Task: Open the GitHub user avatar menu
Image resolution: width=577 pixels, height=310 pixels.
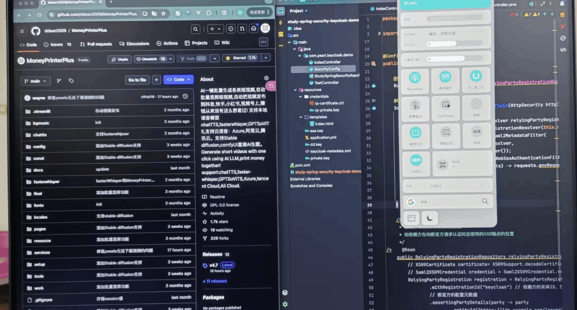Action: pos(265,28)
